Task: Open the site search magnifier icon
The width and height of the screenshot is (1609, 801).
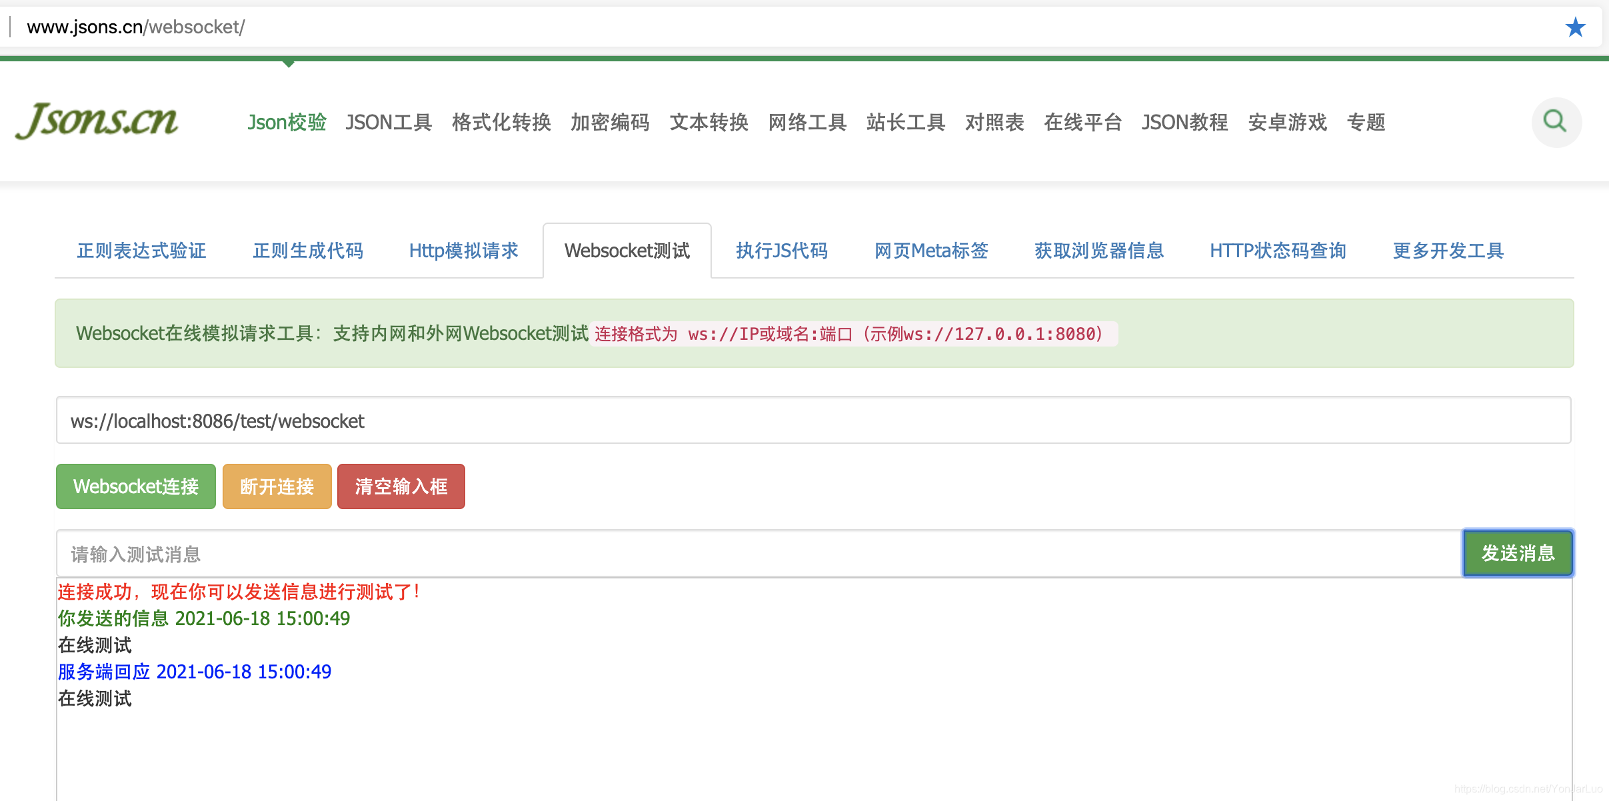Action: (1556, 122)
